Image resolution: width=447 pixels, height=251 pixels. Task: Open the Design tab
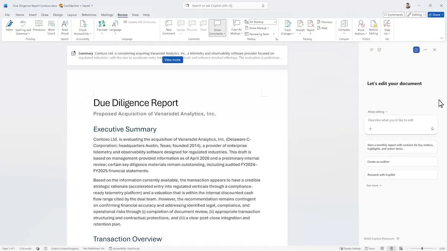(58, 15)
